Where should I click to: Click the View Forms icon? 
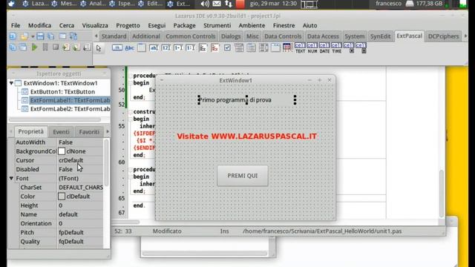click(23, 47)
